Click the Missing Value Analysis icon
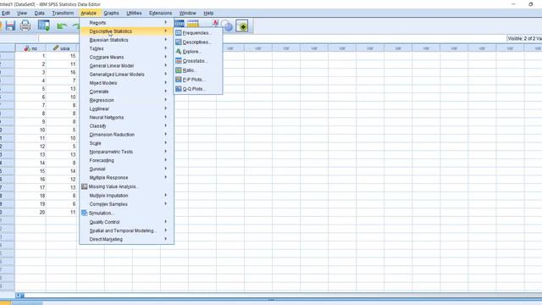 (85, 186)
